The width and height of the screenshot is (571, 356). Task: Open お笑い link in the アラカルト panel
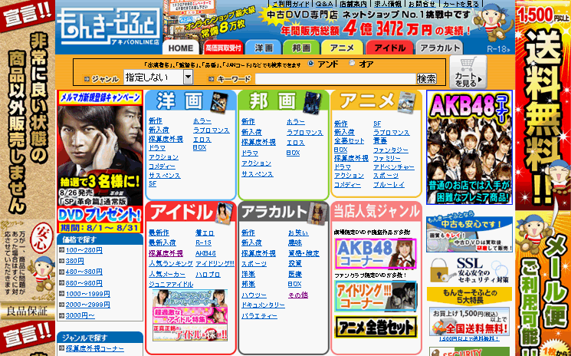click(298, 232)
